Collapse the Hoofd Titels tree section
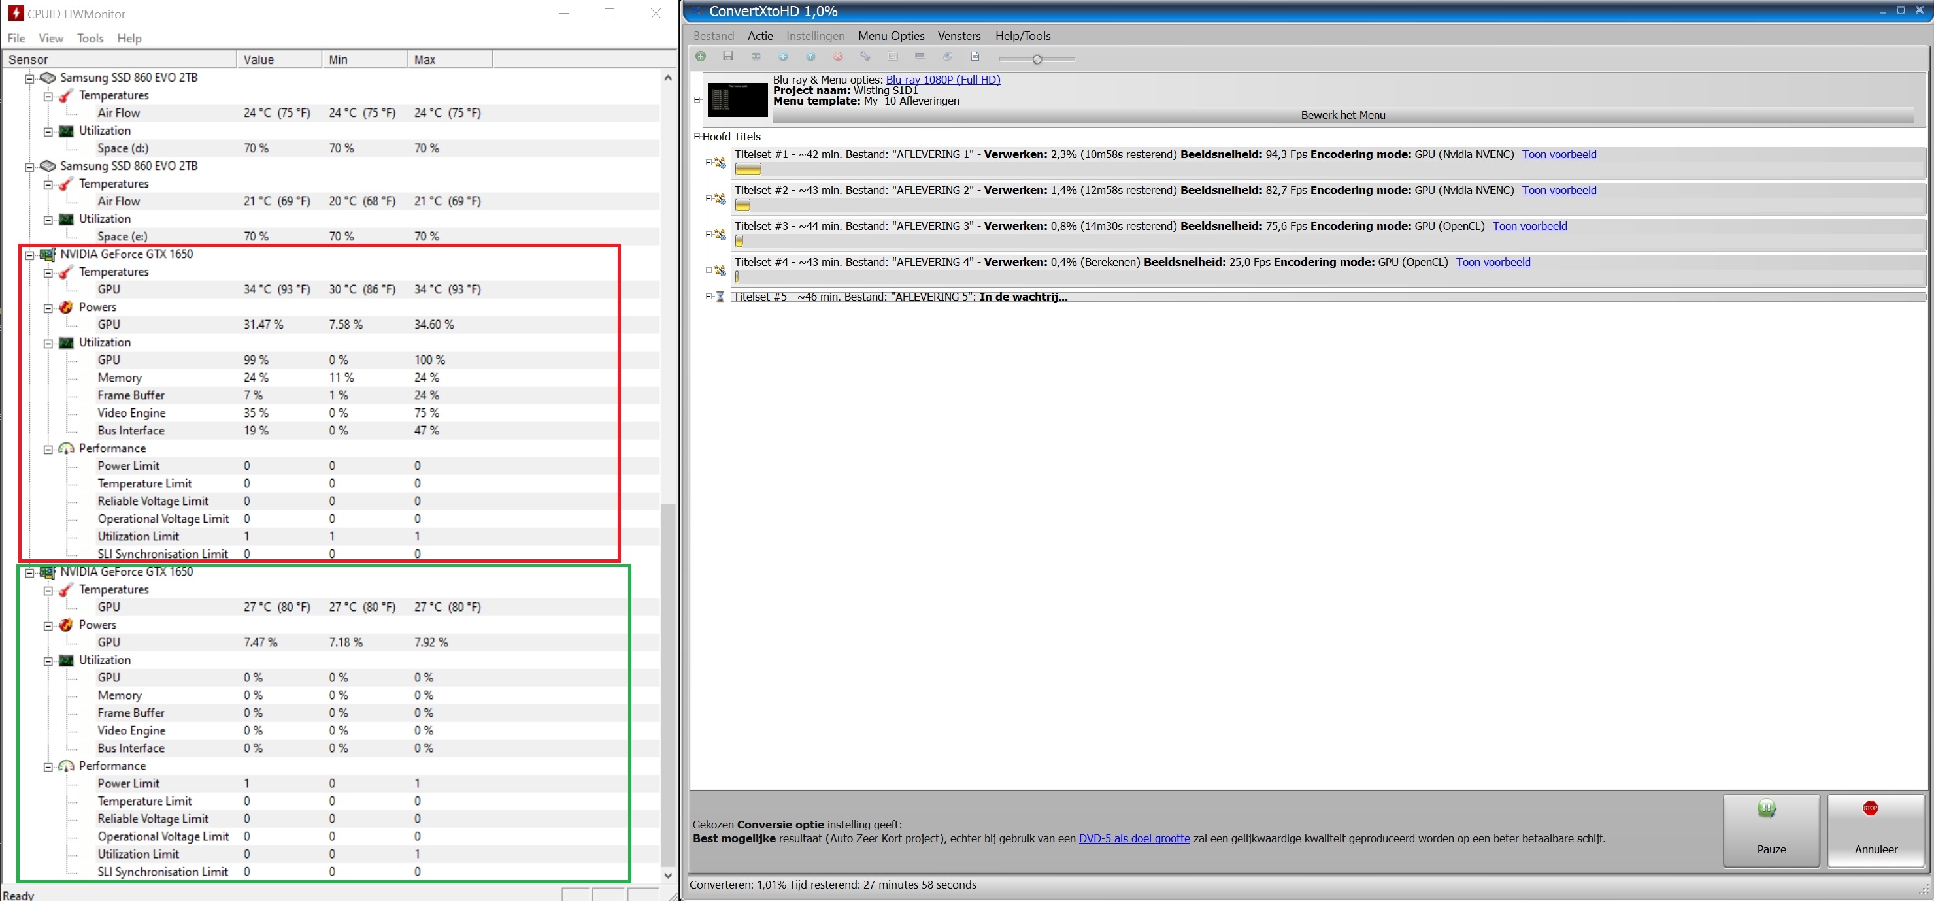 [x=697, y=137]
